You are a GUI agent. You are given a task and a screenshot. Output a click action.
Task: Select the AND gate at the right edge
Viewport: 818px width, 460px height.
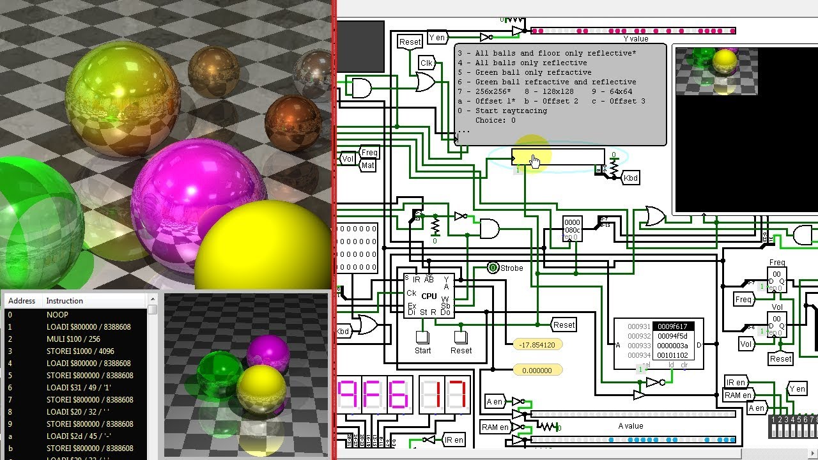pos(803,235)
